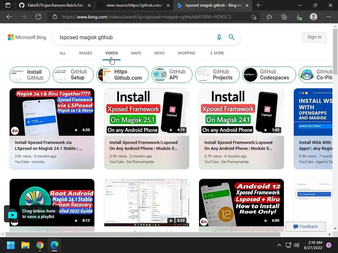Open the On Magisk 24.1 video thumbnail
This screenshot has height=253, width=338.
(241, 112)
